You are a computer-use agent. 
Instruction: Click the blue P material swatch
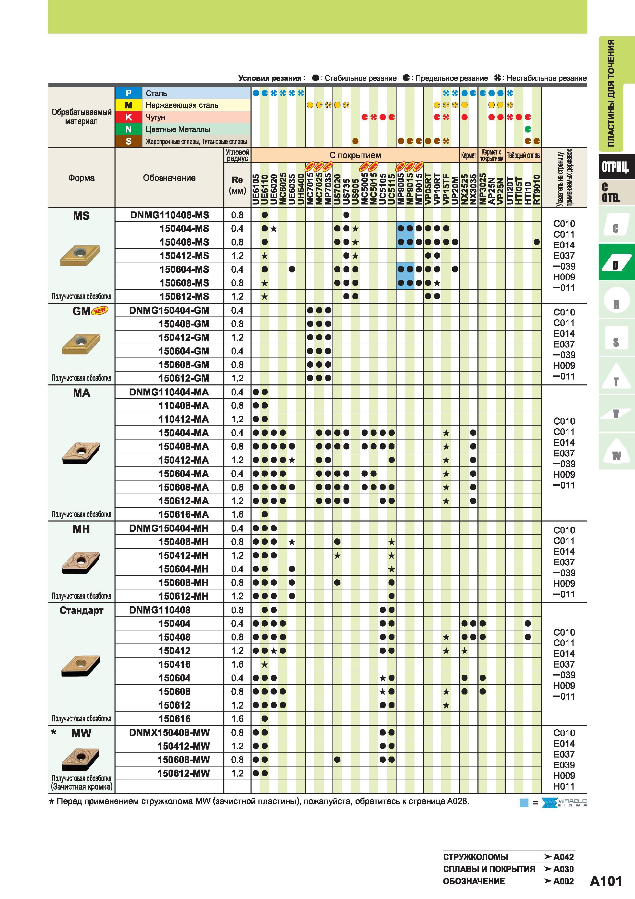[x=128, y=93]
